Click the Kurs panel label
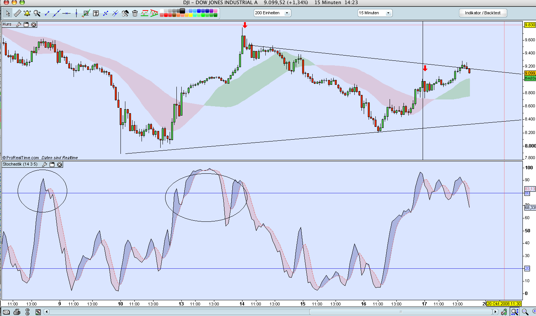Screen dimensions: 536x316 pos(7,24)
